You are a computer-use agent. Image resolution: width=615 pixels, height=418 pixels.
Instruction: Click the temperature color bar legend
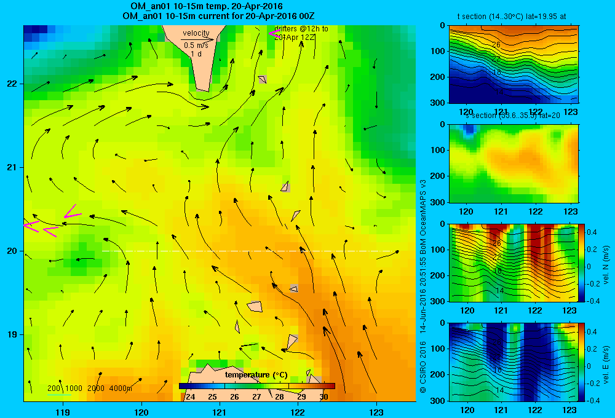tap(257, 386)
